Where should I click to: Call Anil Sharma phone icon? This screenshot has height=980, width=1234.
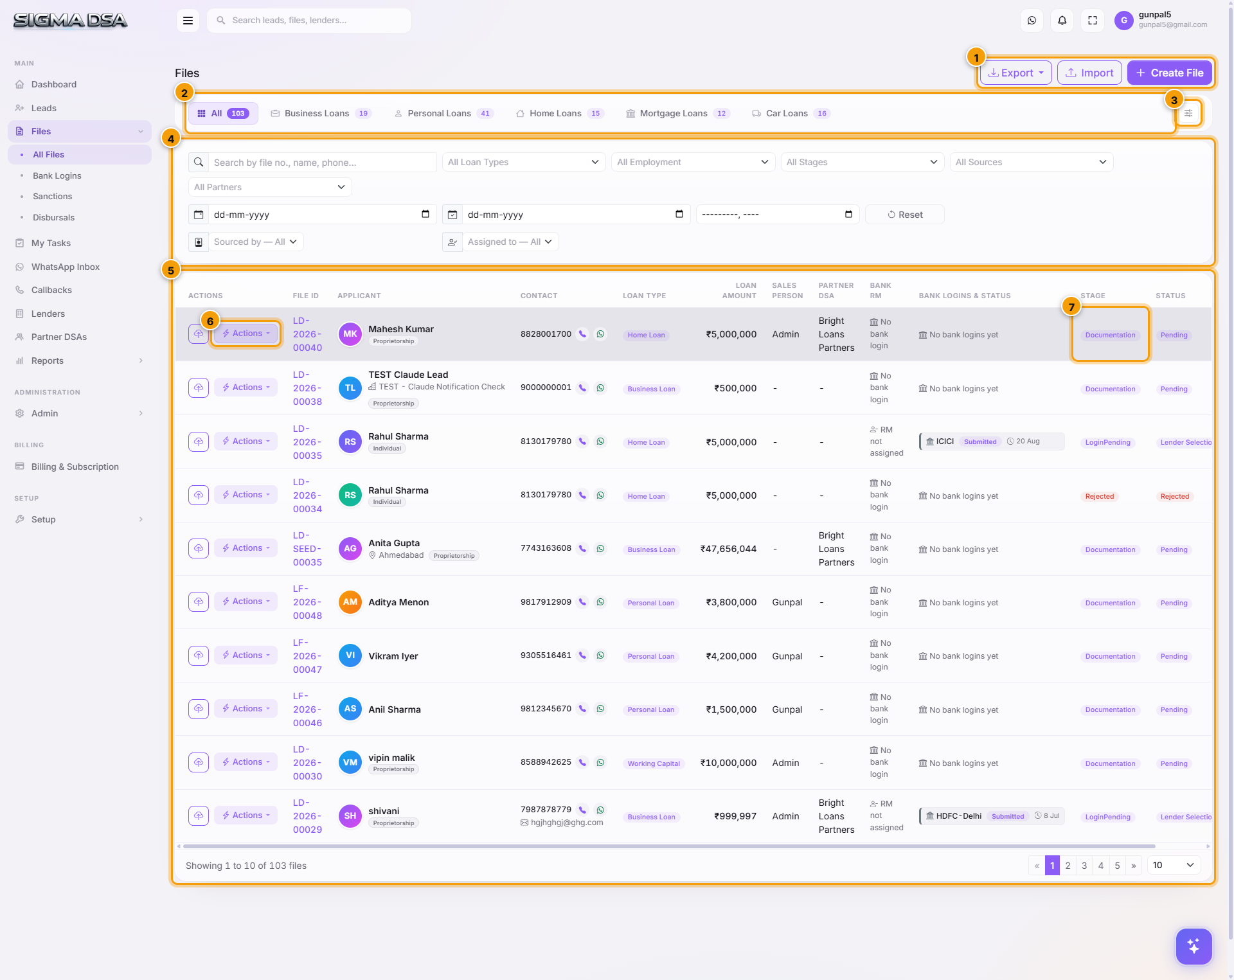(582, 709)
